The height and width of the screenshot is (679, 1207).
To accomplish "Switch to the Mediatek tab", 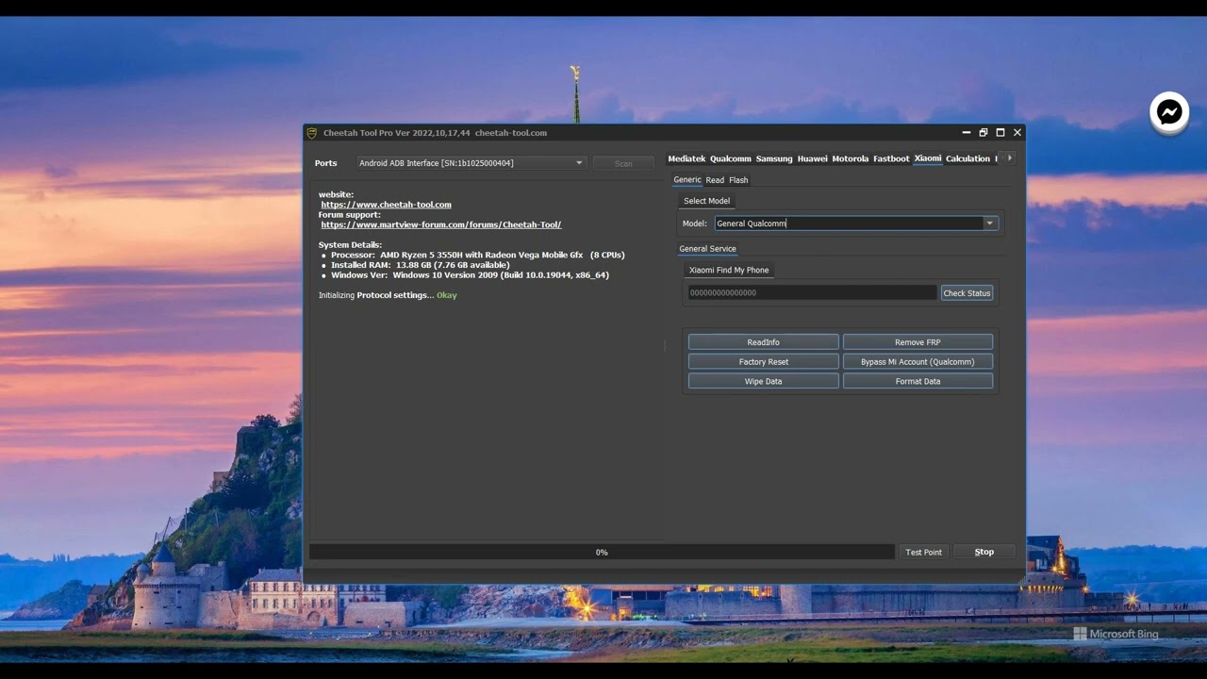I will pyautogui.click(x=686, y=158).
